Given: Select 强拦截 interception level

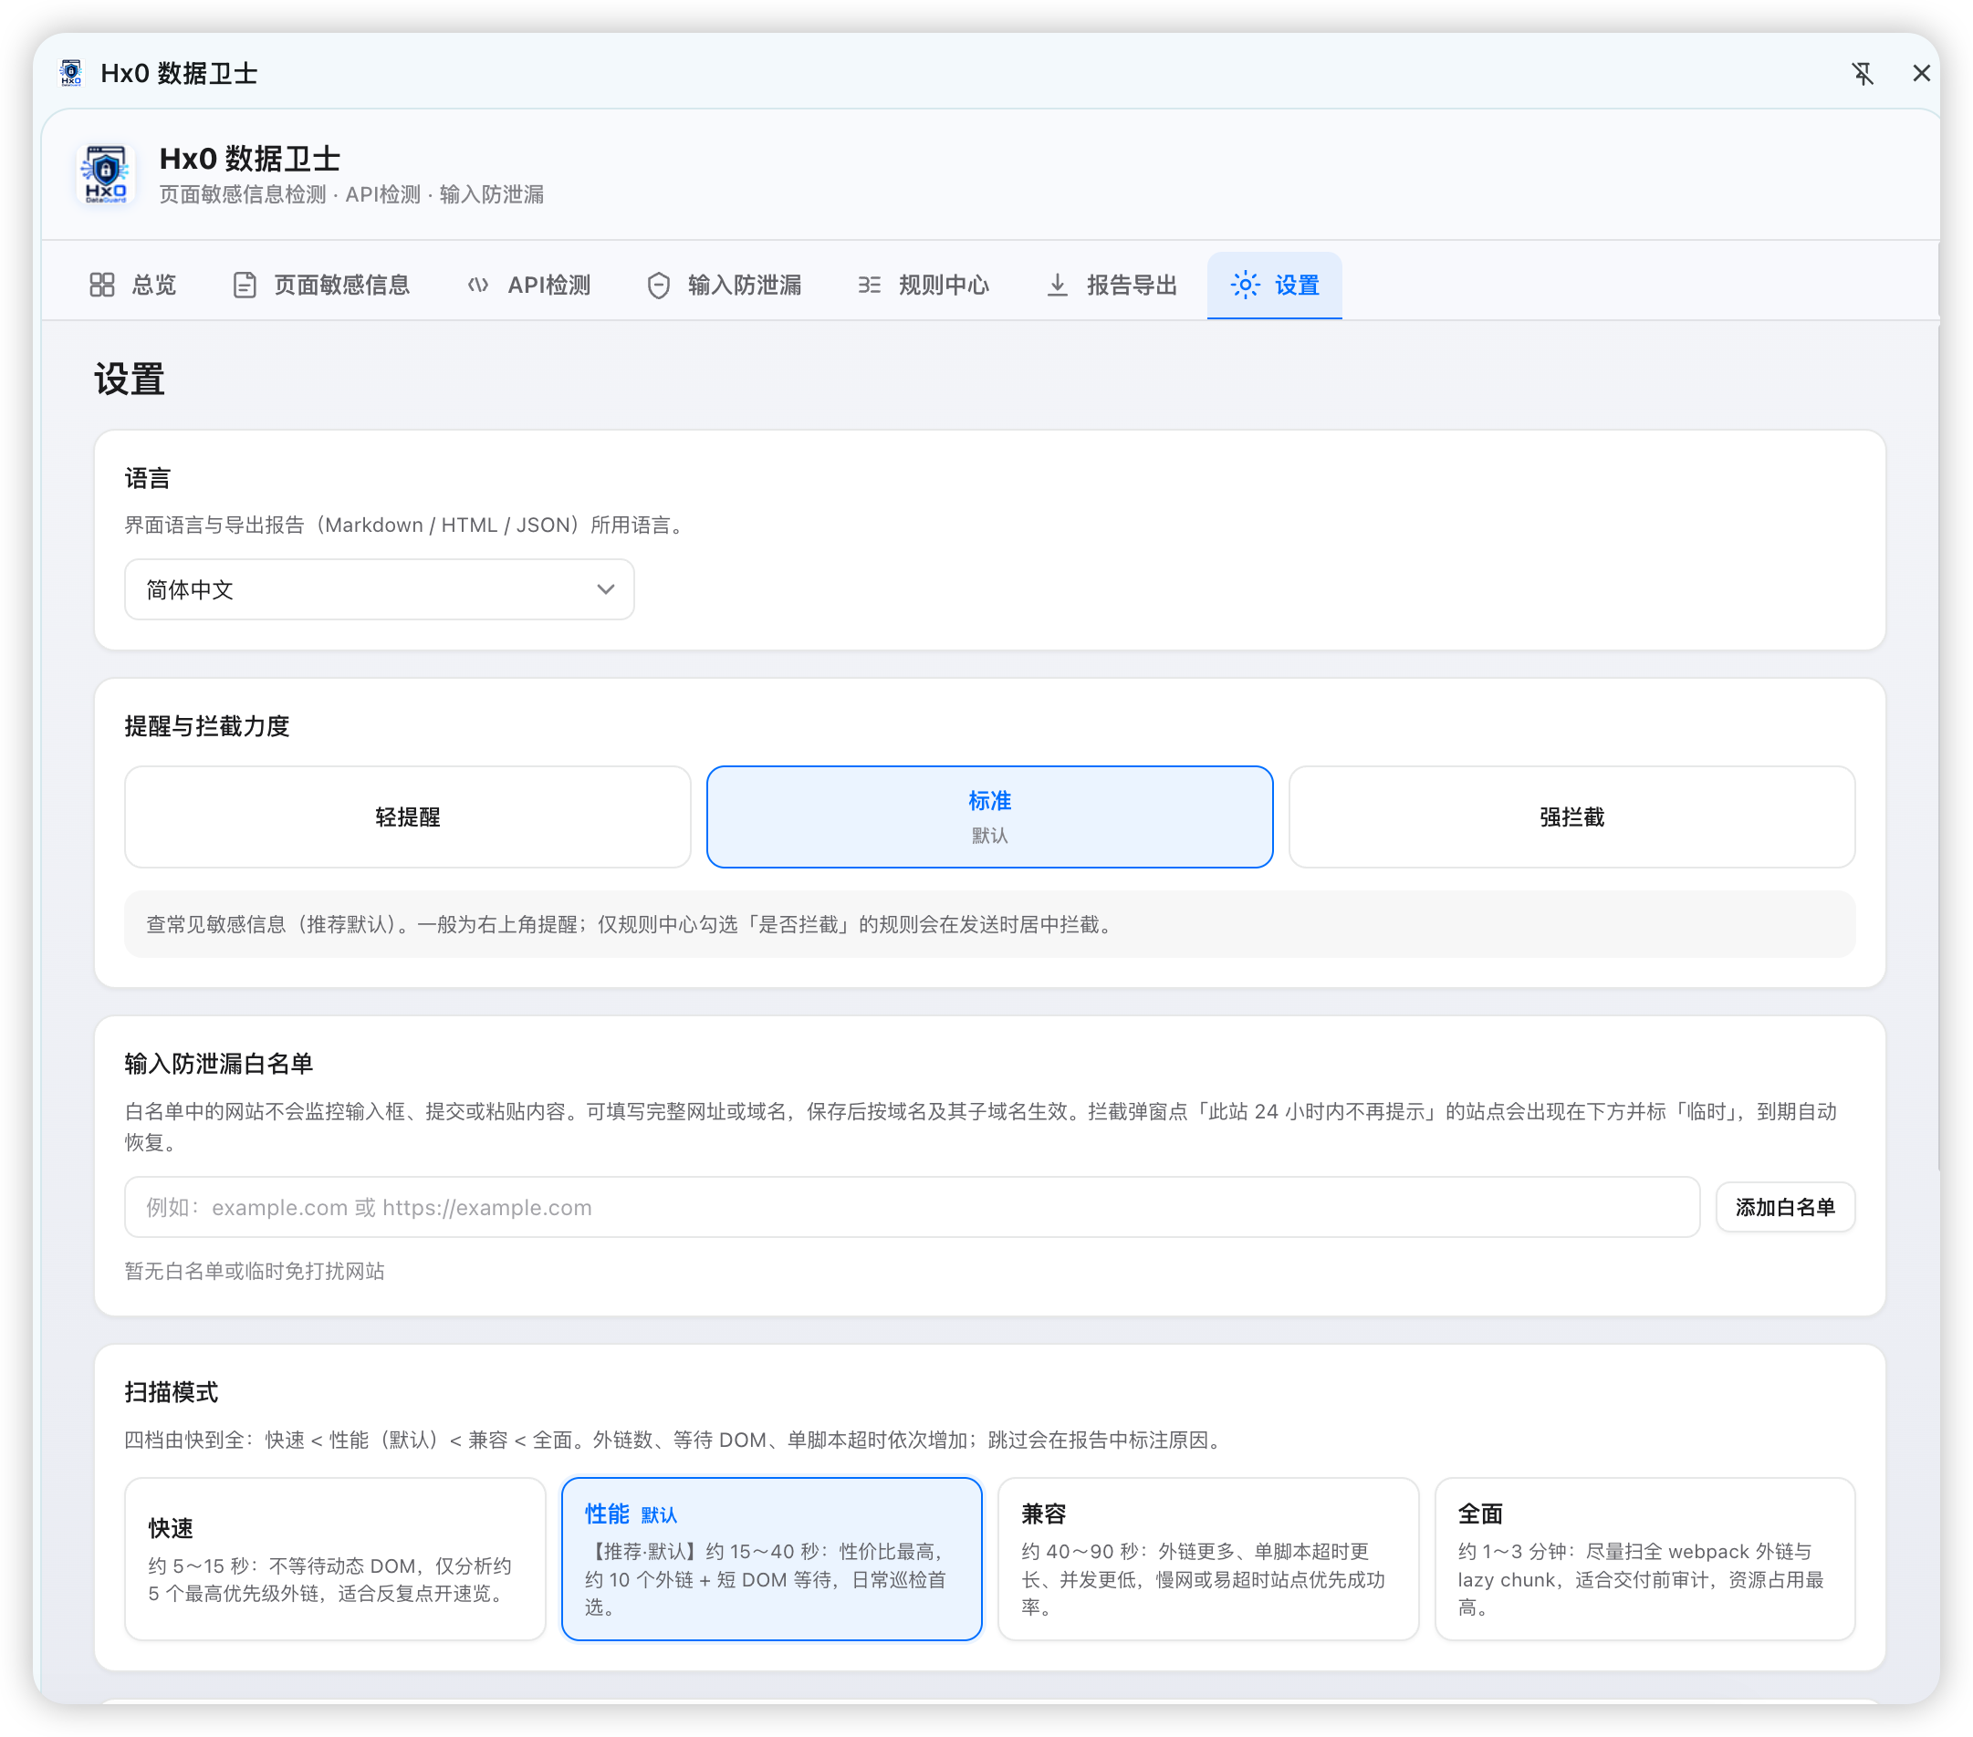Looking at the screenshot, I should 1571,817.
